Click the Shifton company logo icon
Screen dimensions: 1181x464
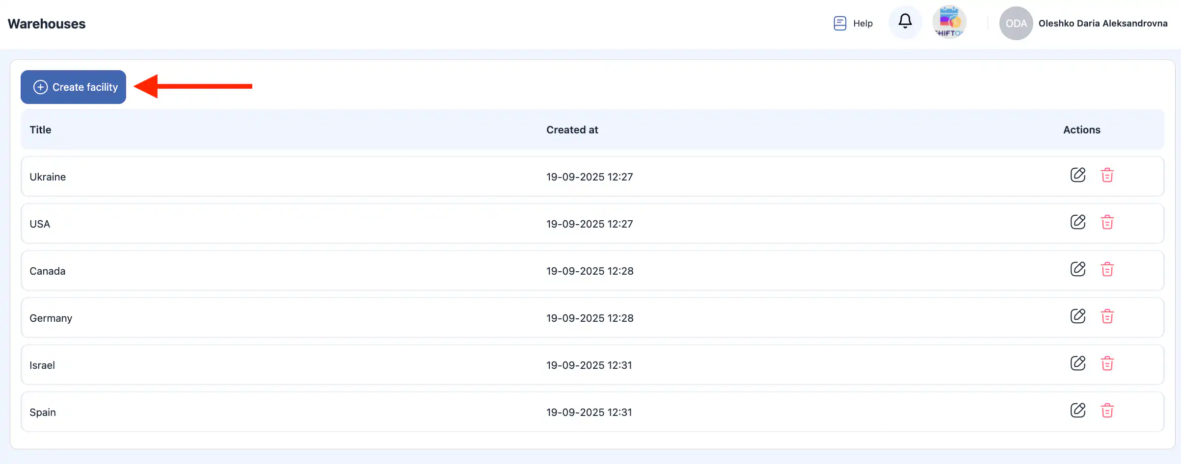949,22
